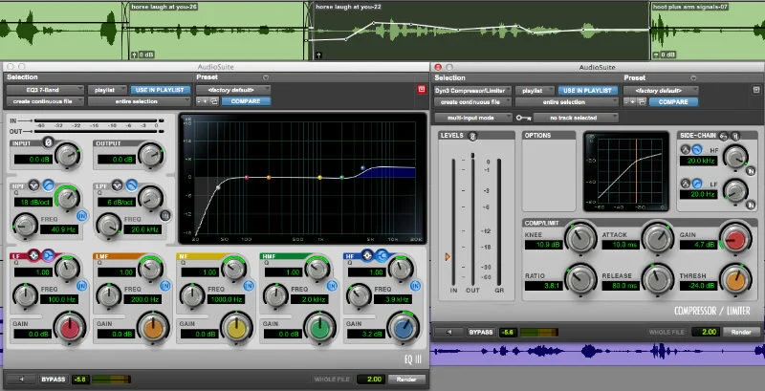Open the EQ3 7-Band plug-in selector dropdown

[x=45, y=90]
